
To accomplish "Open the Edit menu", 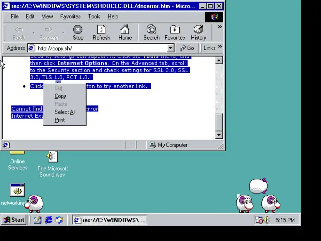I will [30, 17].
